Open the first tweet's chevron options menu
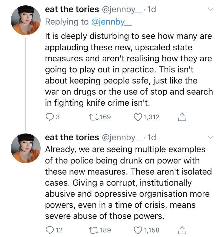224x237 pixels. pos(211,9)
